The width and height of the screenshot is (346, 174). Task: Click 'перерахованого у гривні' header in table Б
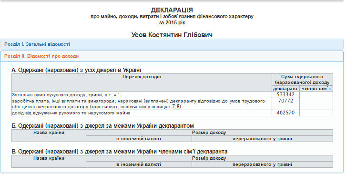[262, 139]
